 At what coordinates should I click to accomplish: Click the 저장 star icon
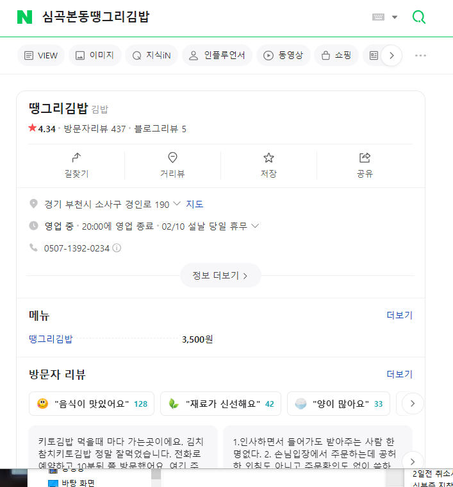pos(268,157)
